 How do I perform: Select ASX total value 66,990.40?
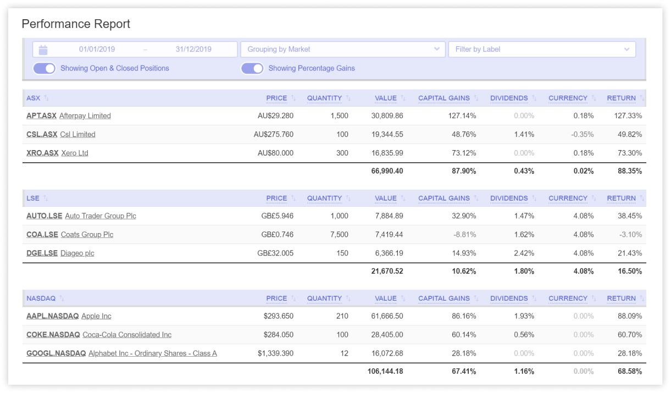point(387,171)
